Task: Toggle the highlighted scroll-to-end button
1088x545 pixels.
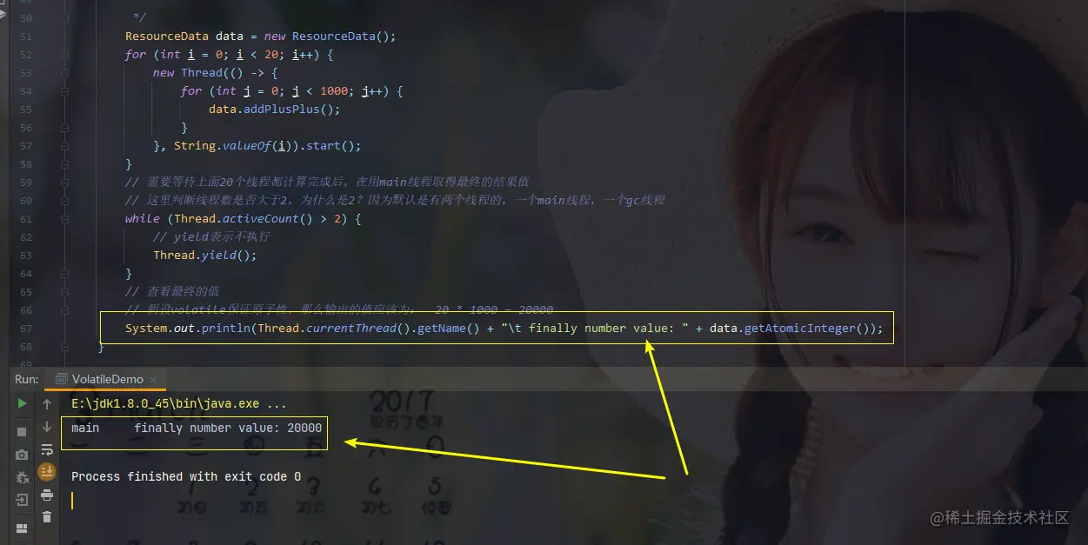Action: (x=47, y=472)
